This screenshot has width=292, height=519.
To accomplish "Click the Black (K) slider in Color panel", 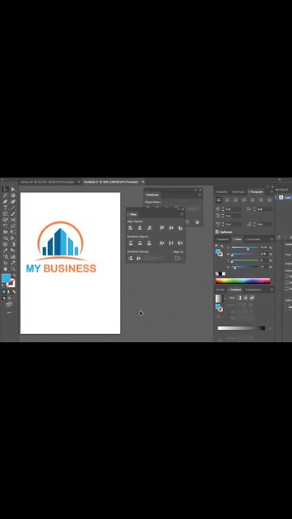I will coord(246,267).
